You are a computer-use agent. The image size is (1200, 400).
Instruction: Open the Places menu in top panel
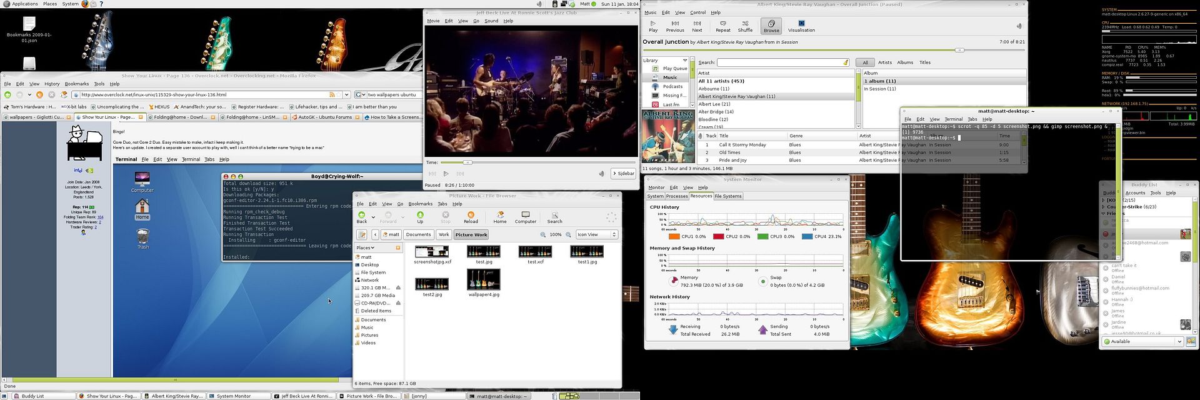tap(50, 4)
